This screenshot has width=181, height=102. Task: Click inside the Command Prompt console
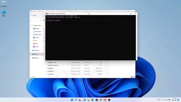90,38
